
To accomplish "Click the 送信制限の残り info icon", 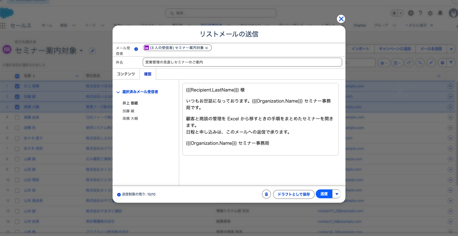I will point(119,195).
